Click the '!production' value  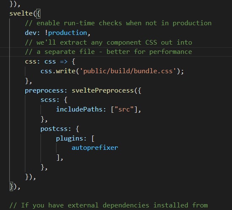click(x=66, y=33)
